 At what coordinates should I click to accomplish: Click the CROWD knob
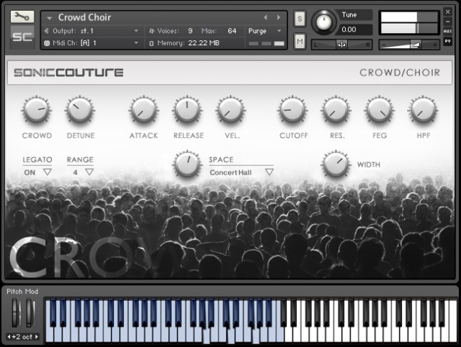36,110
